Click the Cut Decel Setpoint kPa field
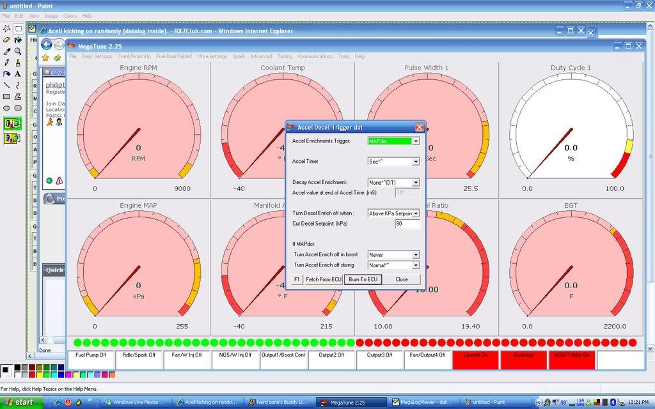This screenshot has height=409, width=655. coord(407,224)
